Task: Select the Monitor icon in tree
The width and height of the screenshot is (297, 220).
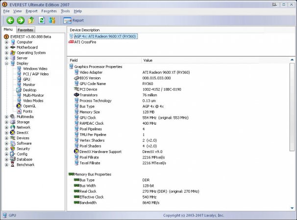Action: pos(19,85)
